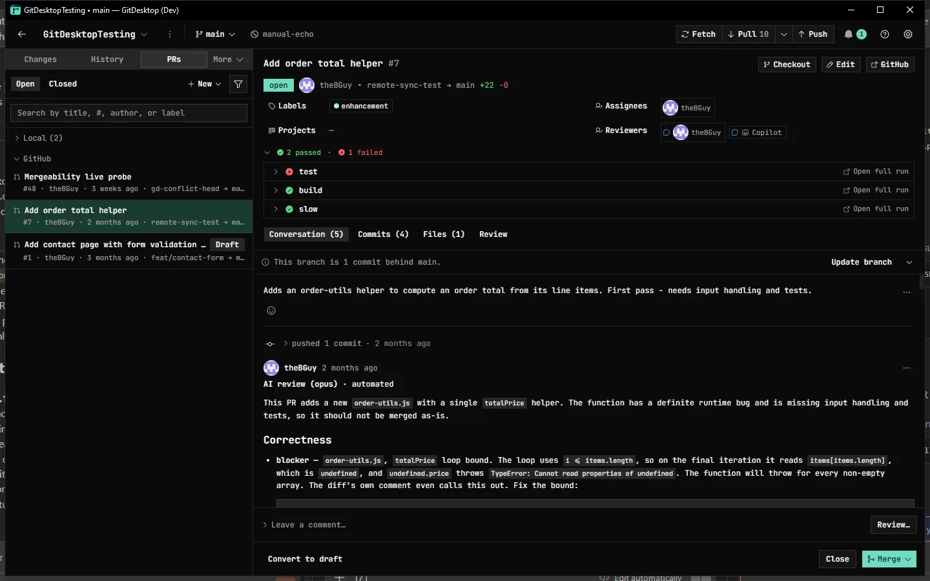This screenshot has height=581, width=930.
Task: Click the PR search input field
Action: 129,113
